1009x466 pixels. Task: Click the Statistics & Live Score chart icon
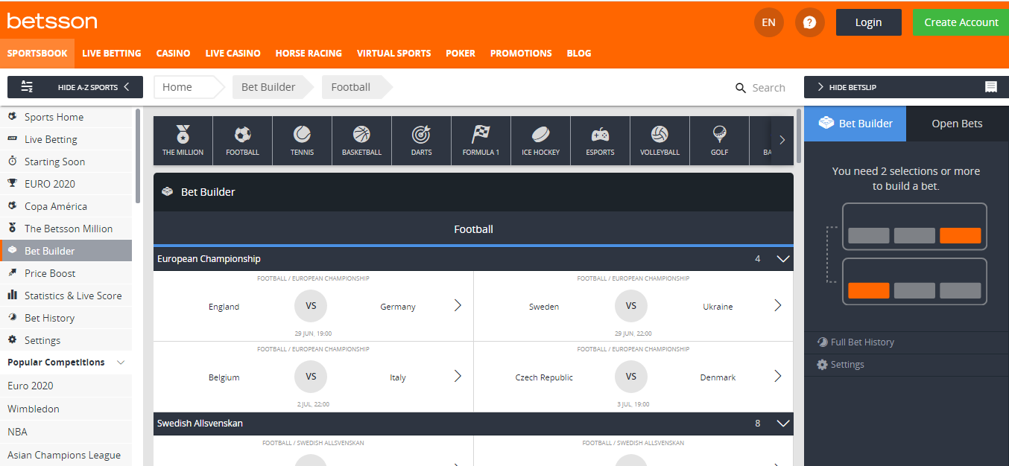(x=12, y=296)
